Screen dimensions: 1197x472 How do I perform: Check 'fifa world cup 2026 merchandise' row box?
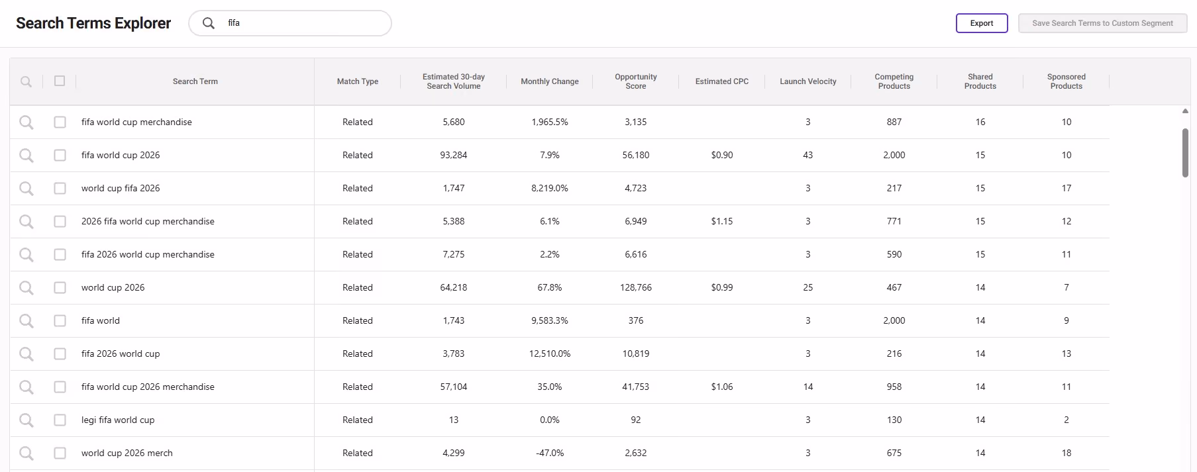(x=60, y=387)
